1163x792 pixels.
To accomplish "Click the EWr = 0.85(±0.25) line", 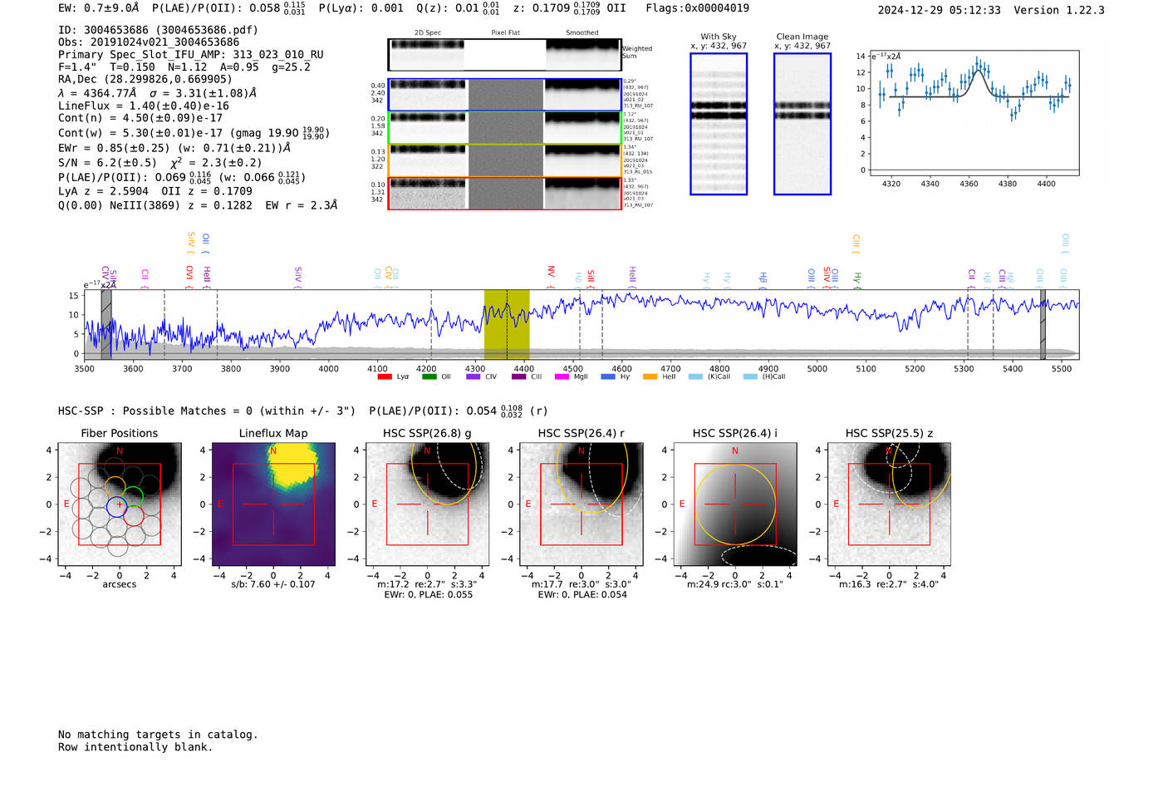I will point(174,148).
